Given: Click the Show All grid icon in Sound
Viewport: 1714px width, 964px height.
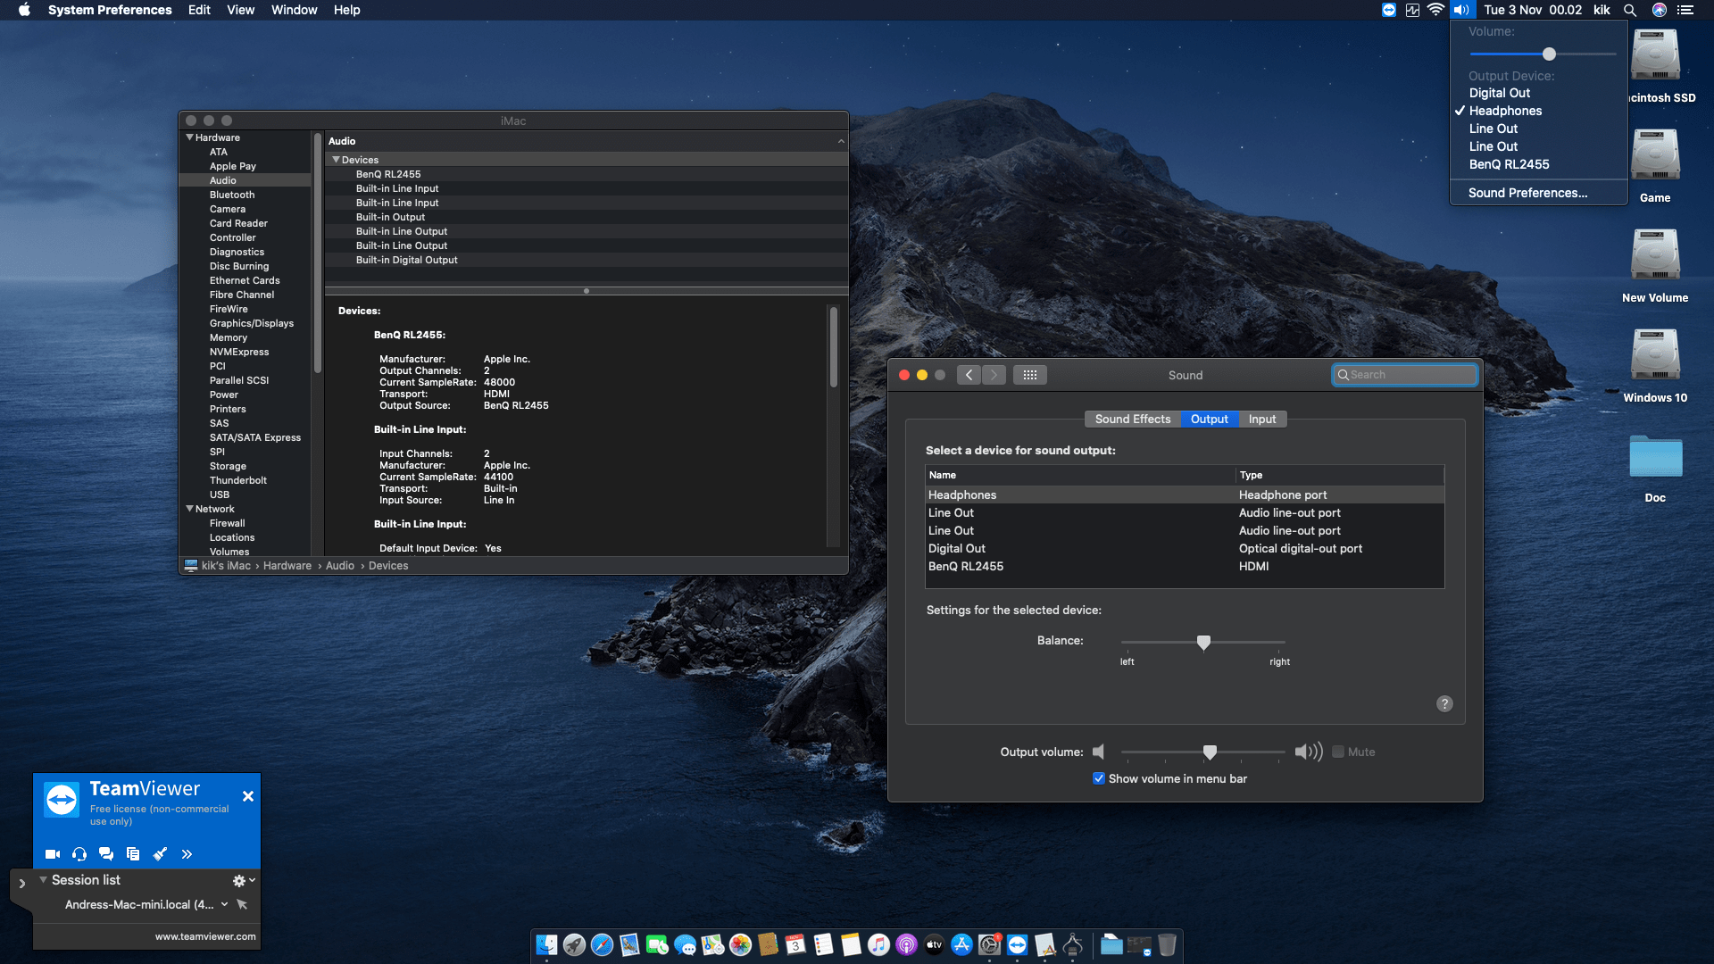Looking at the screenshot, I should point(1030,375).
